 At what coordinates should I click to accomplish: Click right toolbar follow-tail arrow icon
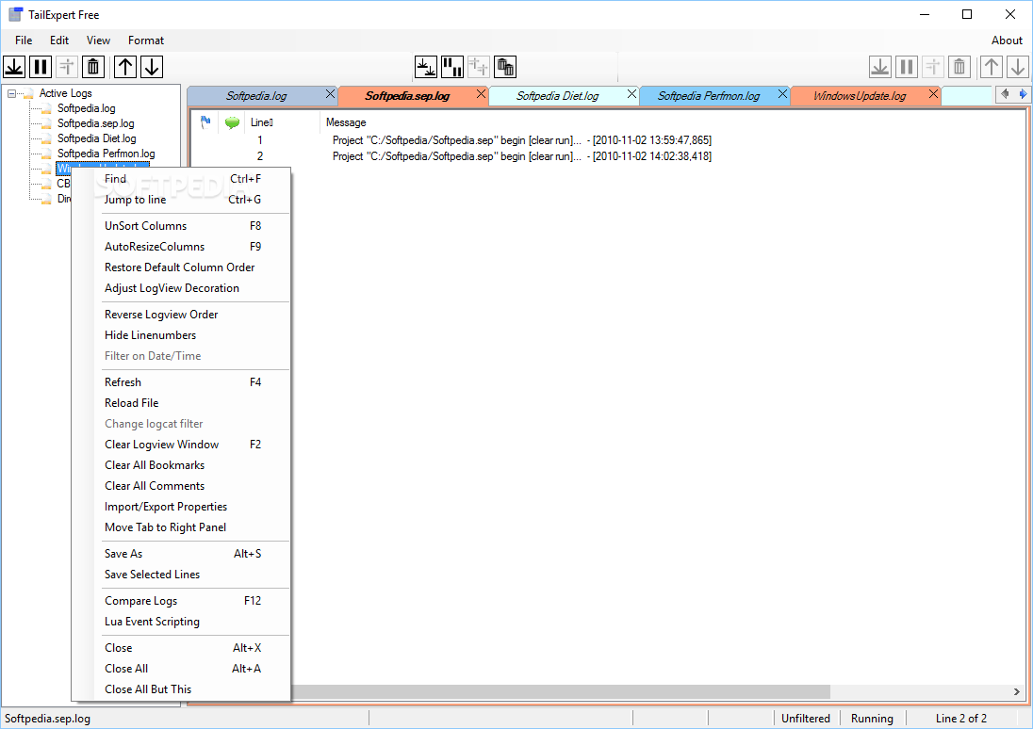pyautogui.click(x=880, y=67)
